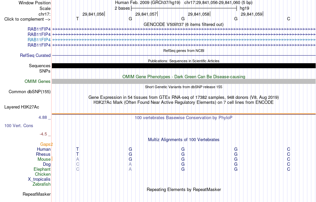
Task: Click the hg19 label beside the scale bar
Action: point(244,8)
